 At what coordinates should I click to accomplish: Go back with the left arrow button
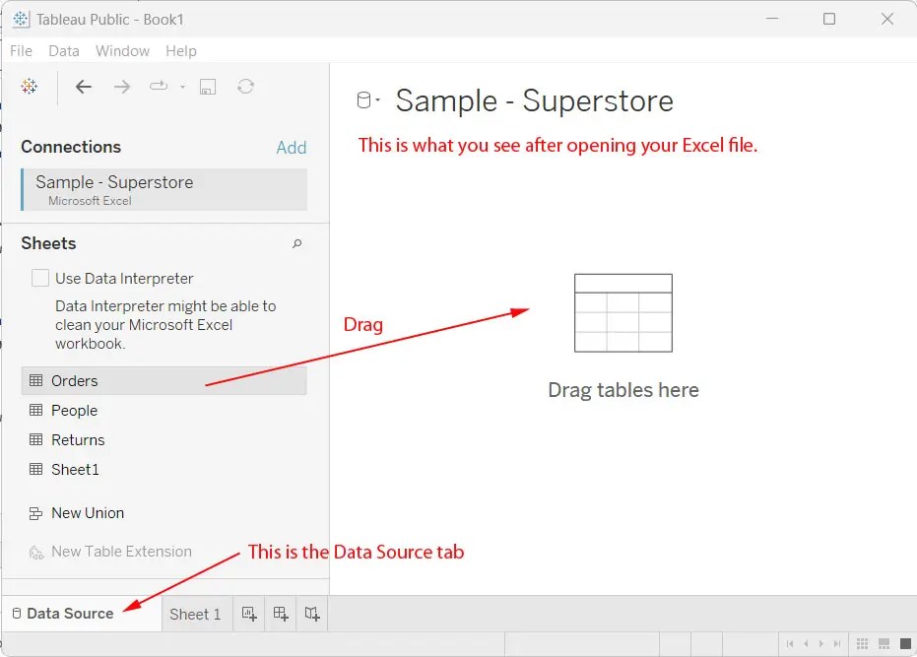pyautogui.click(x=84, y=87)
